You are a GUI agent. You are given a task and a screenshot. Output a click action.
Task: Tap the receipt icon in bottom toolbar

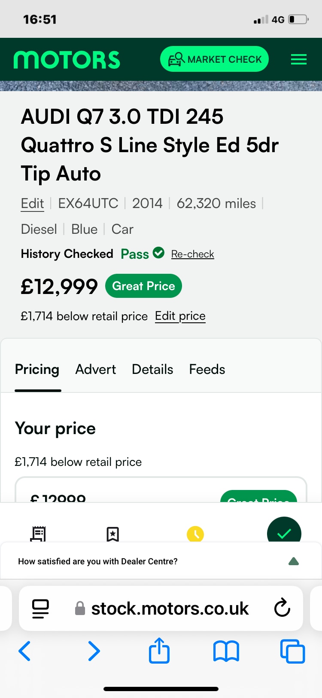[x=38, y=533]
